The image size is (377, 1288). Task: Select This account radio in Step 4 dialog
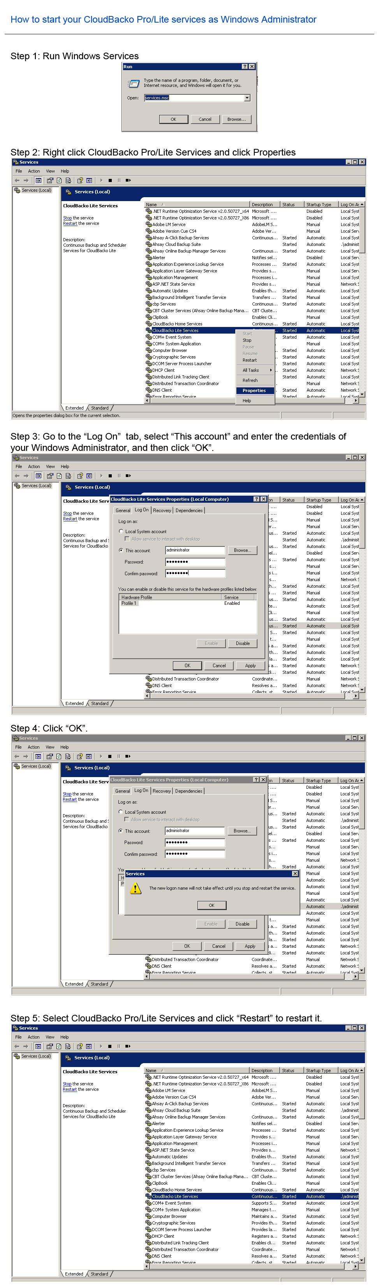coord(120,830)
